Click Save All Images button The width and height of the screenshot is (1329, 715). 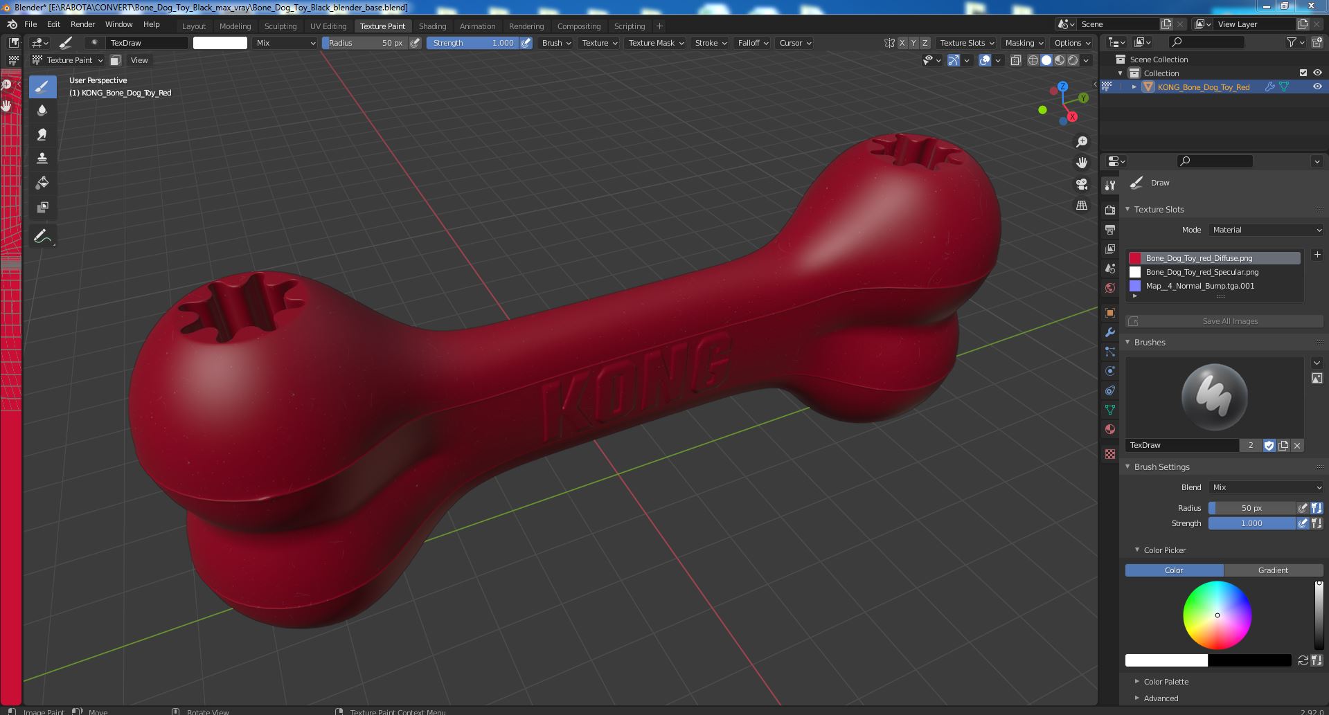coord(1224,321)
